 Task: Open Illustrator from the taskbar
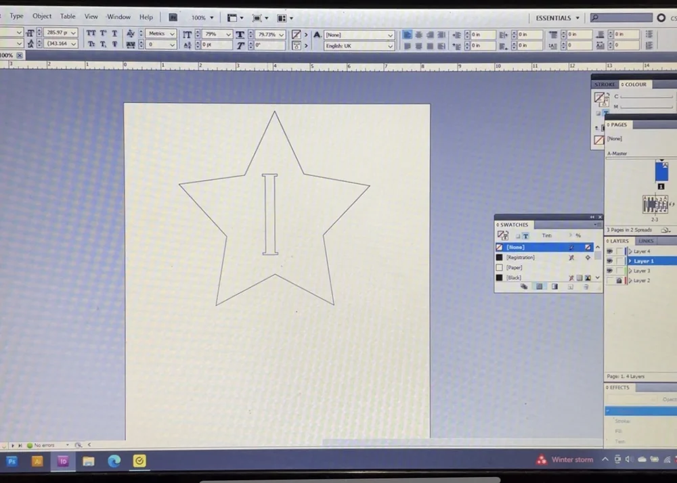[x=37, y=461]
